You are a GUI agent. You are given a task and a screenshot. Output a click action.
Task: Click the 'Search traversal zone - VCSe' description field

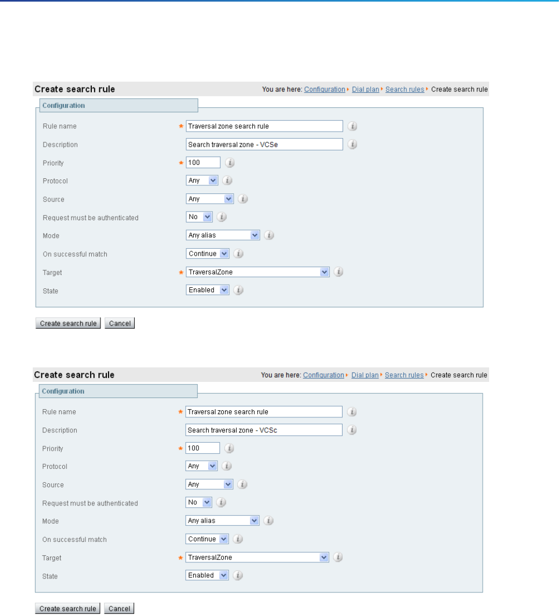(264, 144)
